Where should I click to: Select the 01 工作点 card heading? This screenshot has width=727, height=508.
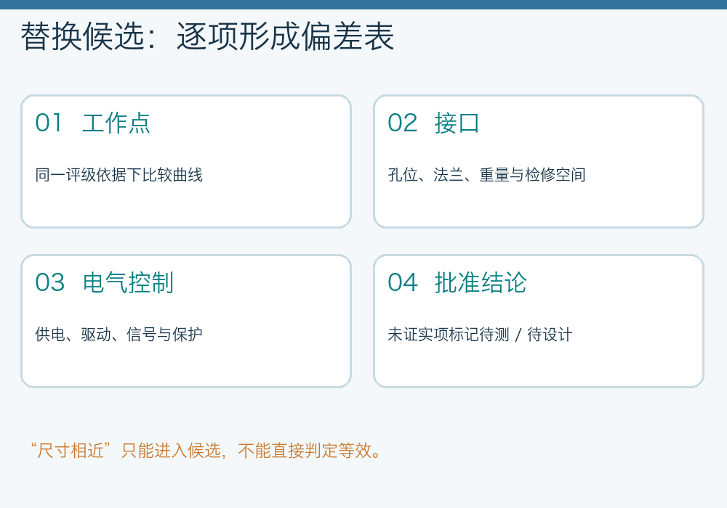93,123
